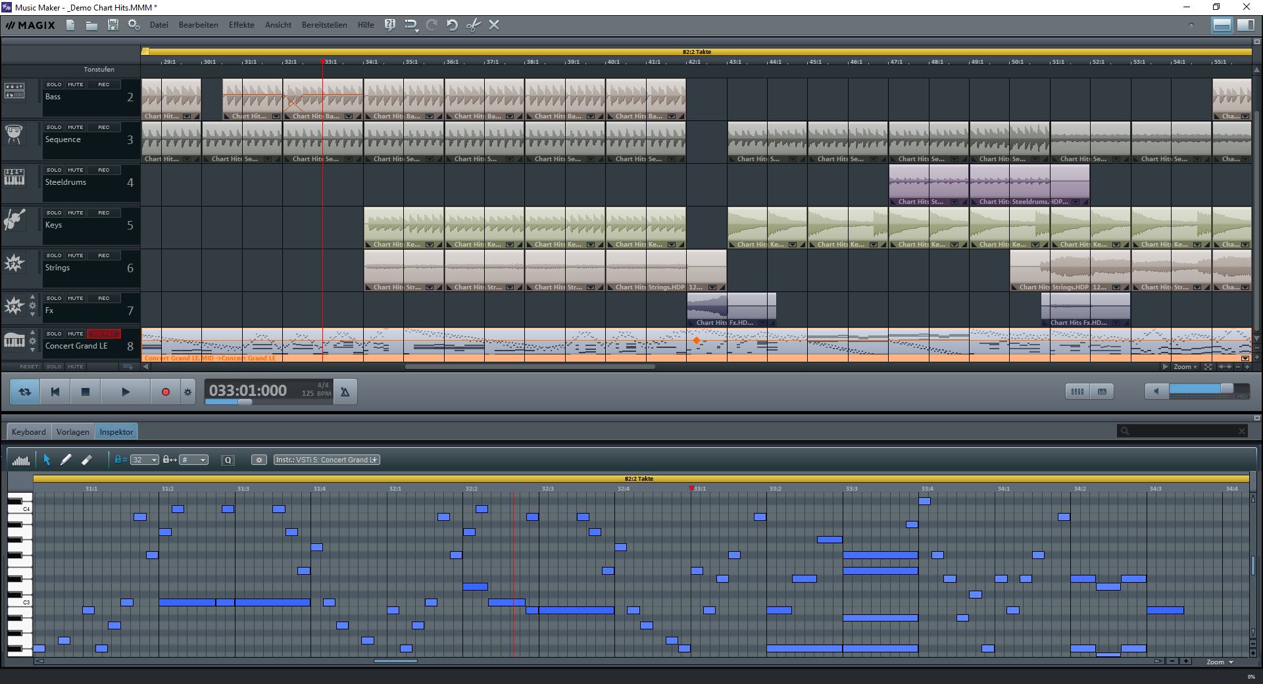Click the Bass track instrument icon

coord(14,91)
